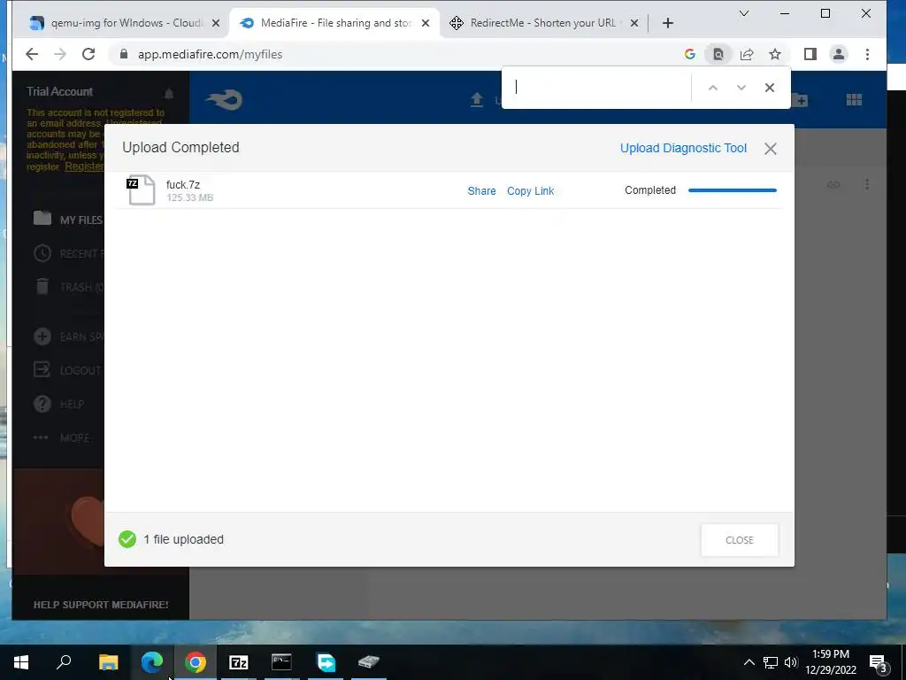Image resolution: width=906 pixels, height=680 pixels.
Task: Open Windows taskbar search
Action: click(64, 662)
